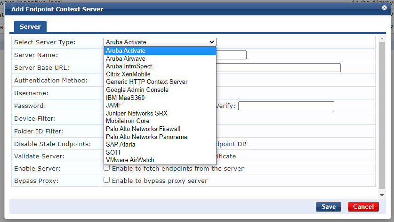Click the scroll down arrow

382,195
